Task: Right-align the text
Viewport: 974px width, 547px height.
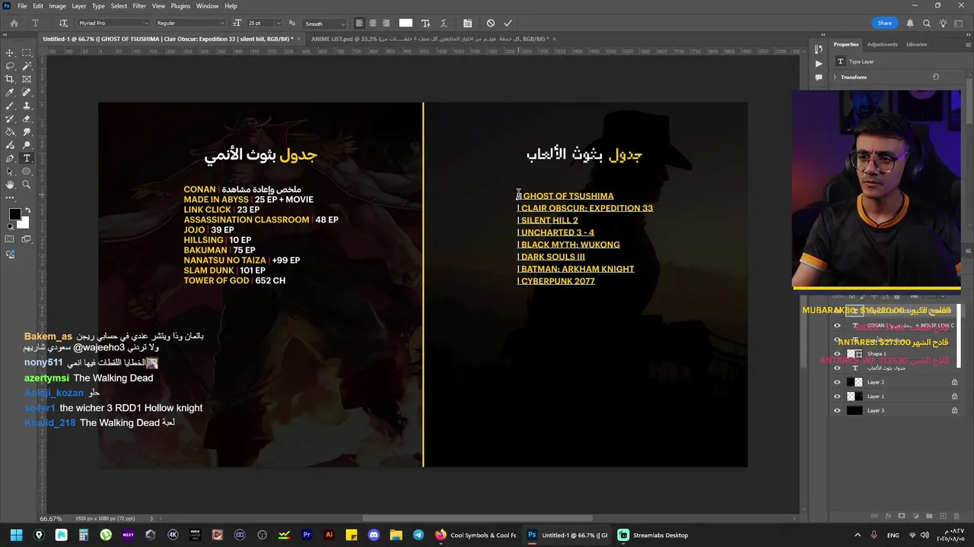Action: [386, 23]
